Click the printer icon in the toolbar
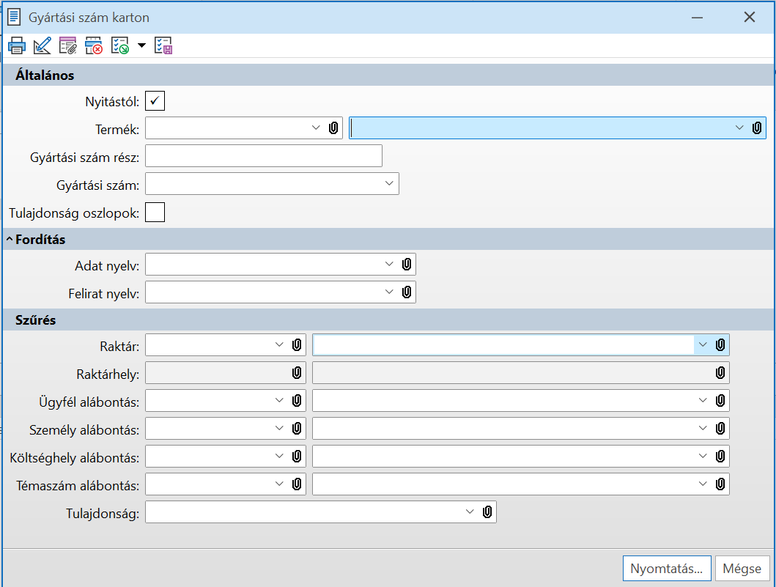The image size is (776, 587). [17, 46]
